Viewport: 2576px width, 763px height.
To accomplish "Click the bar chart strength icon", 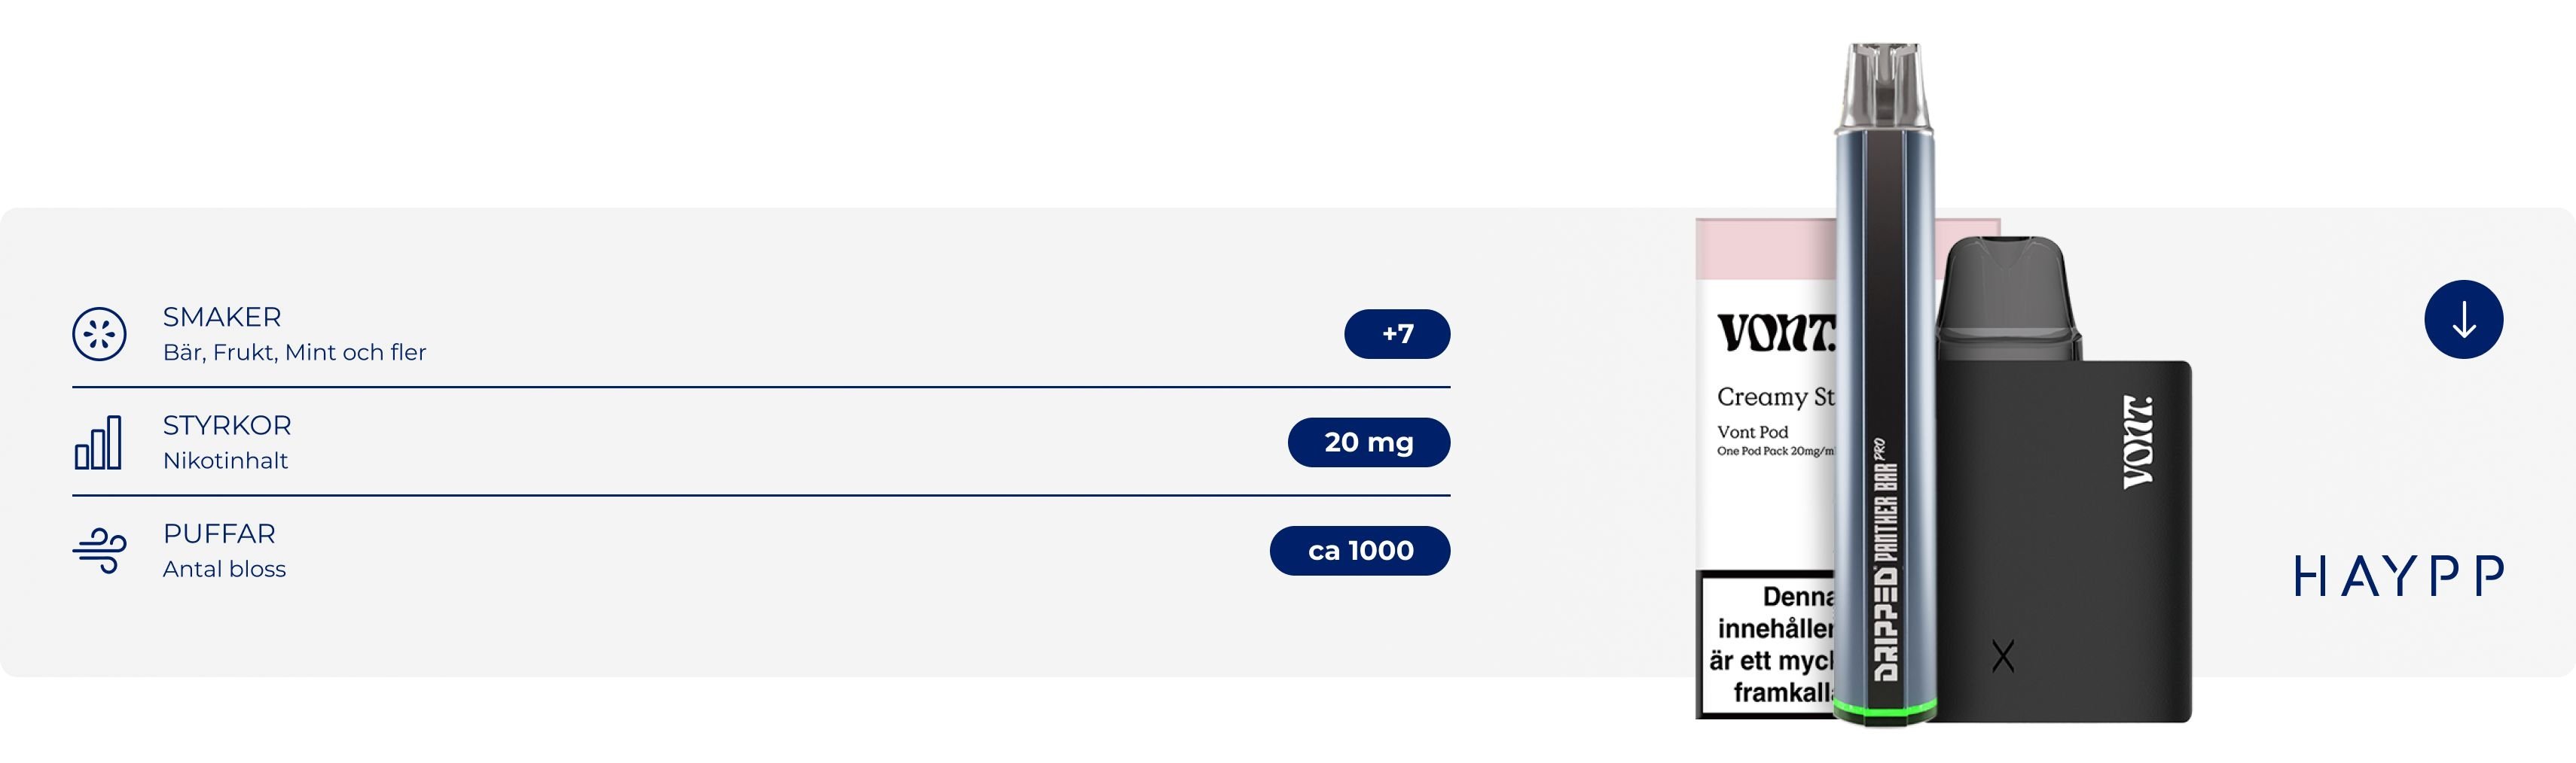I will [x=98, y=442].
